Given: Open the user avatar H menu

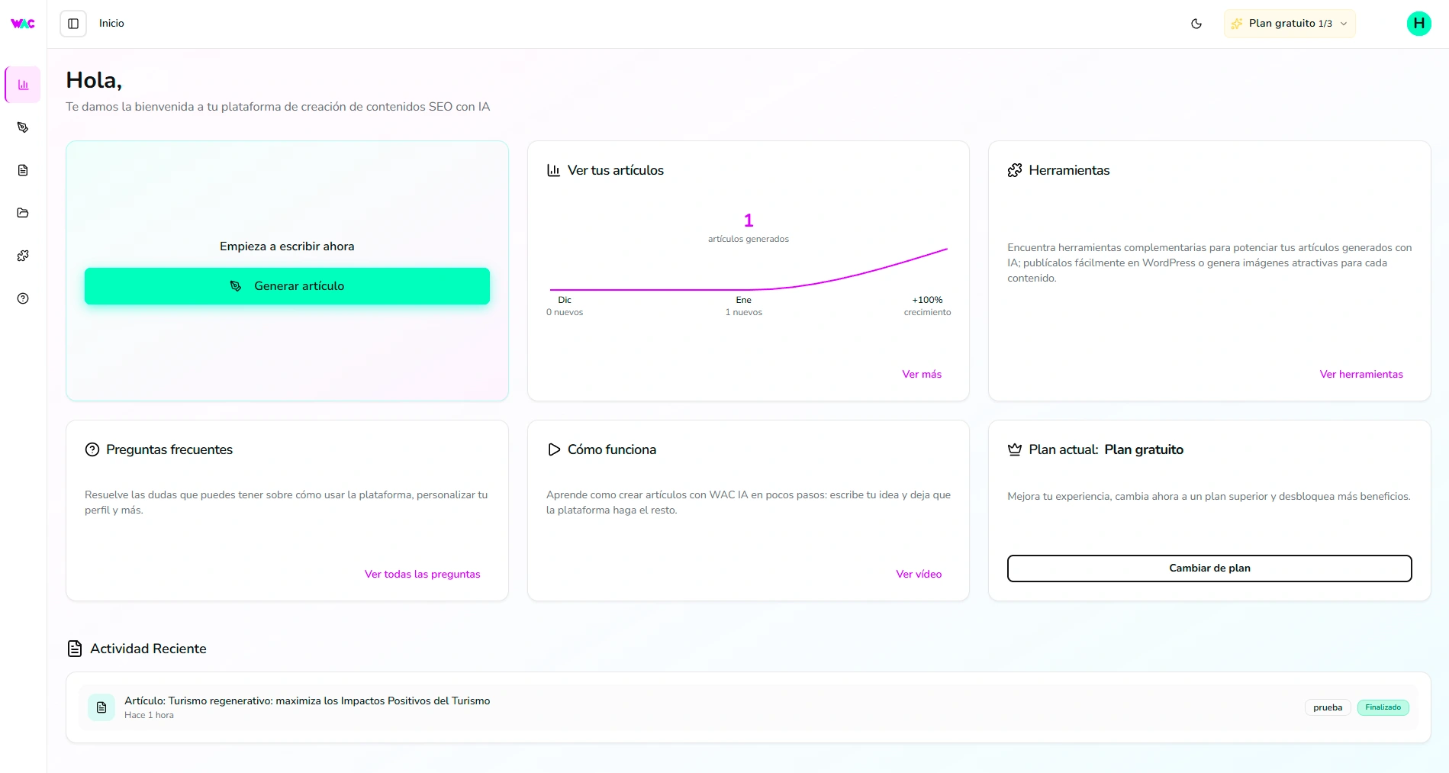Looking at the screenshot, I should coord(1418,24).
